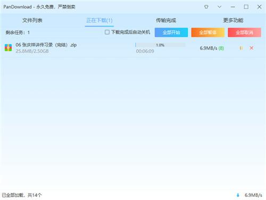The height and width of the screenshot is (200, 266).
Task: Cancel the zip download with red X
Action: [251, 48]
